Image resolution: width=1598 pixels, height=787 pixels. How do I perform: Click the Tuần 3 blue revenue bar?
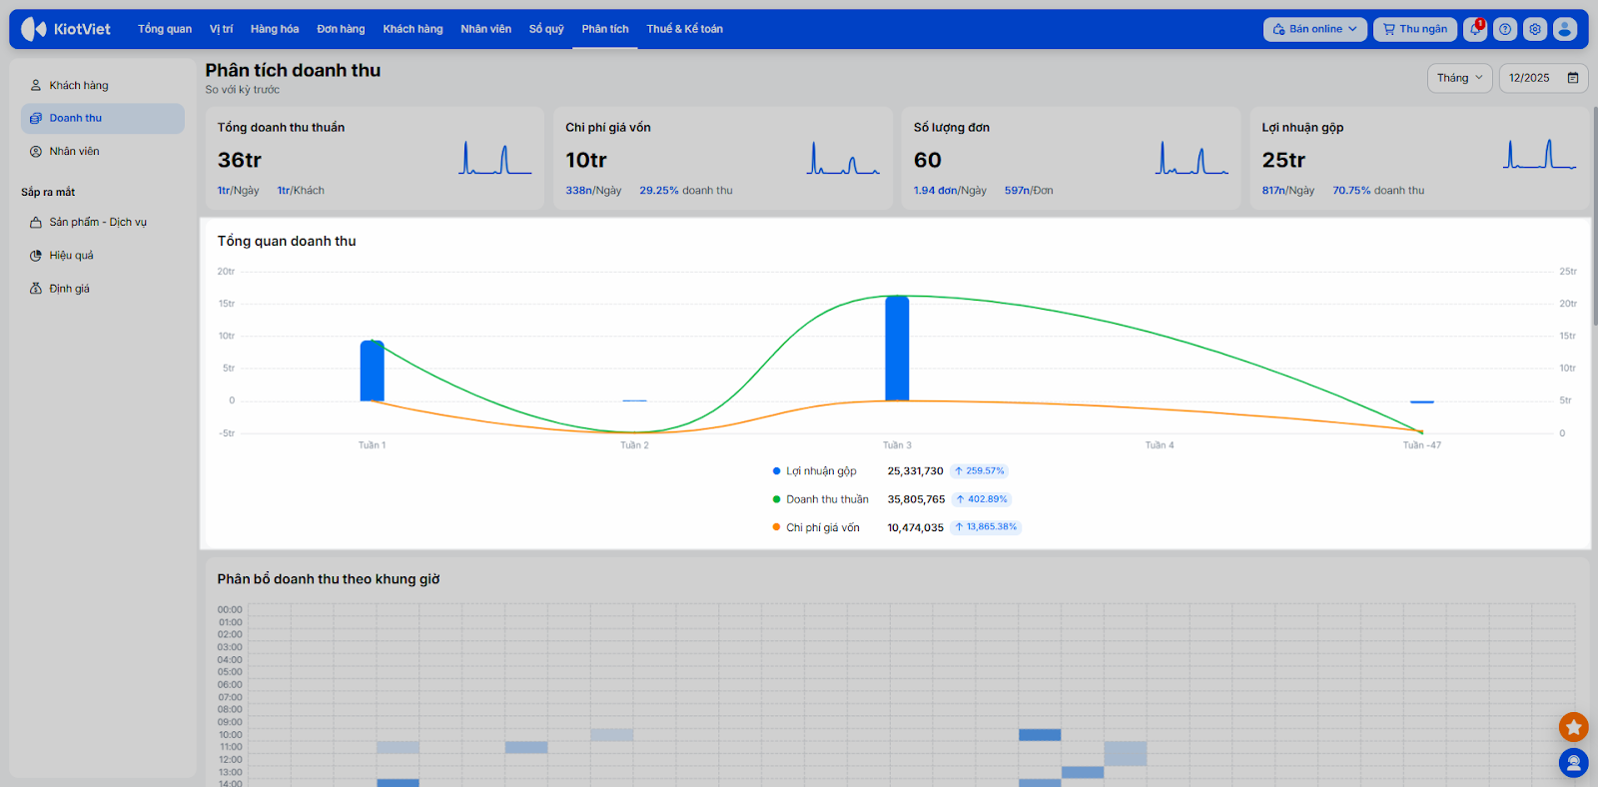(x=897, y=349)
